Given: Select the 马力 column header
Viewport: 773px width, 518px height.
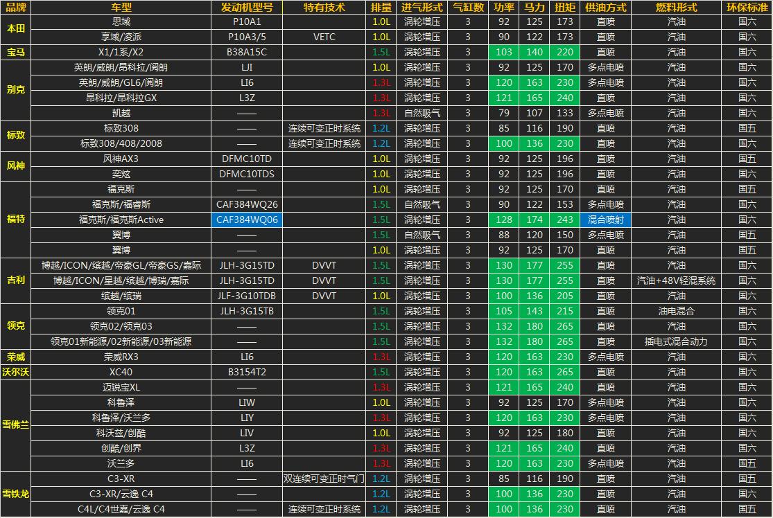Looking at the screenshot, I should 534,8.
